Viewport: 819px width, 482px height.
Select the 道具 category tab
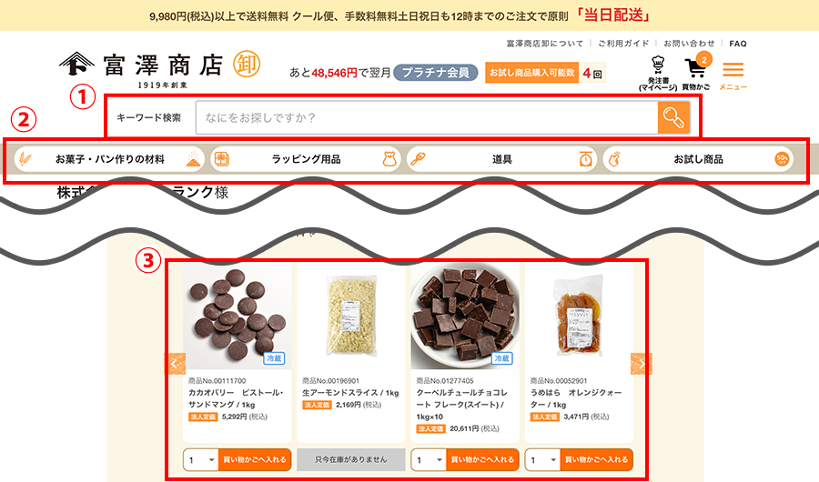(501, 159)
